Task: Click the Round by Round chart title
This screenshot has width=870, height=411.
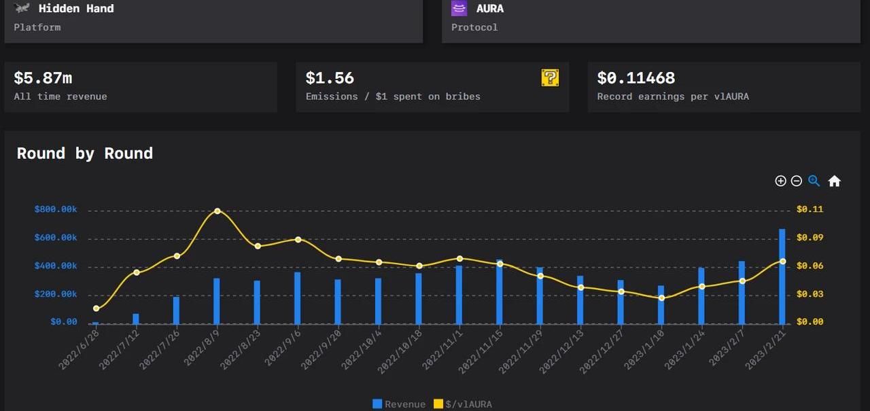Action: click(x=85, y=154)
